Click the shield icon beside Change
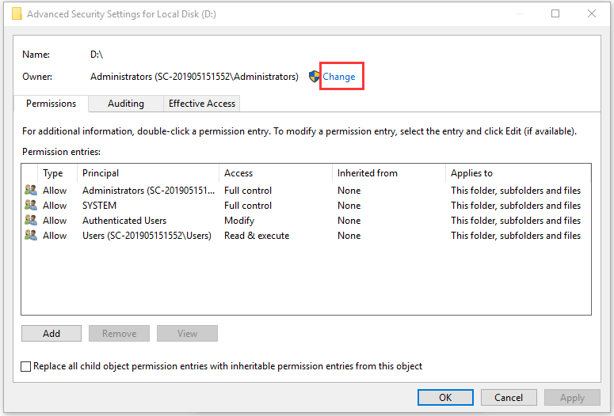The height and width of the screenshot is (416, 614). [x=314, y=77]
